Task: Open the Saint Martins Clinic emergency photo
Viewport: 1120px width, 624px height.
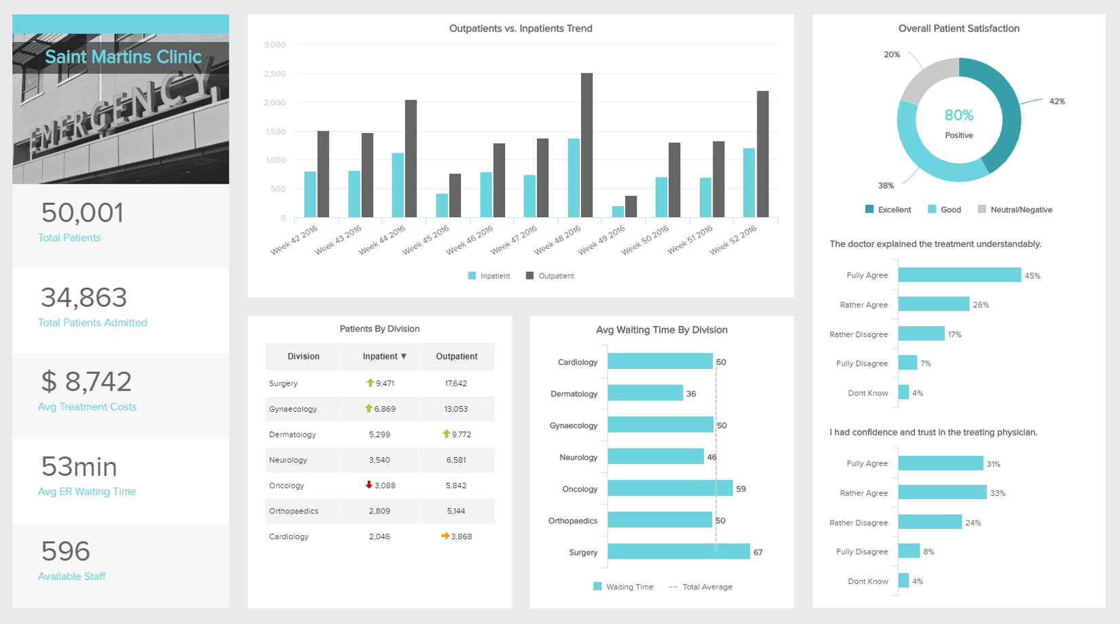Action: 121,109
